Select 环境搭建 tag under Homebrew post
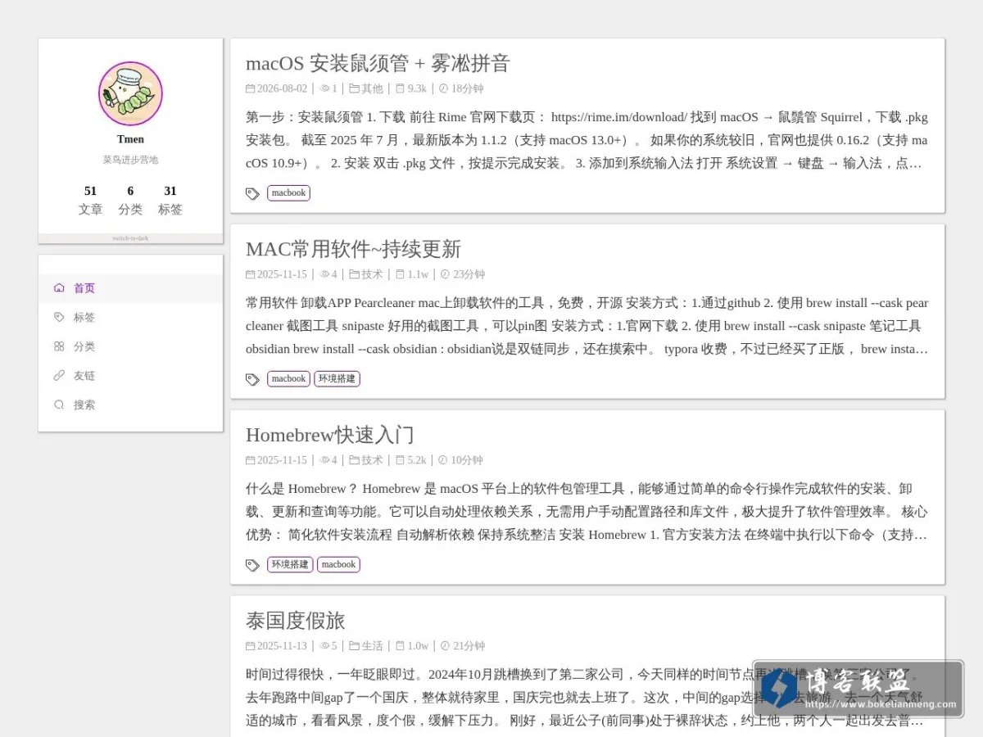The image size is (983, 737). [x=290, y=564]
